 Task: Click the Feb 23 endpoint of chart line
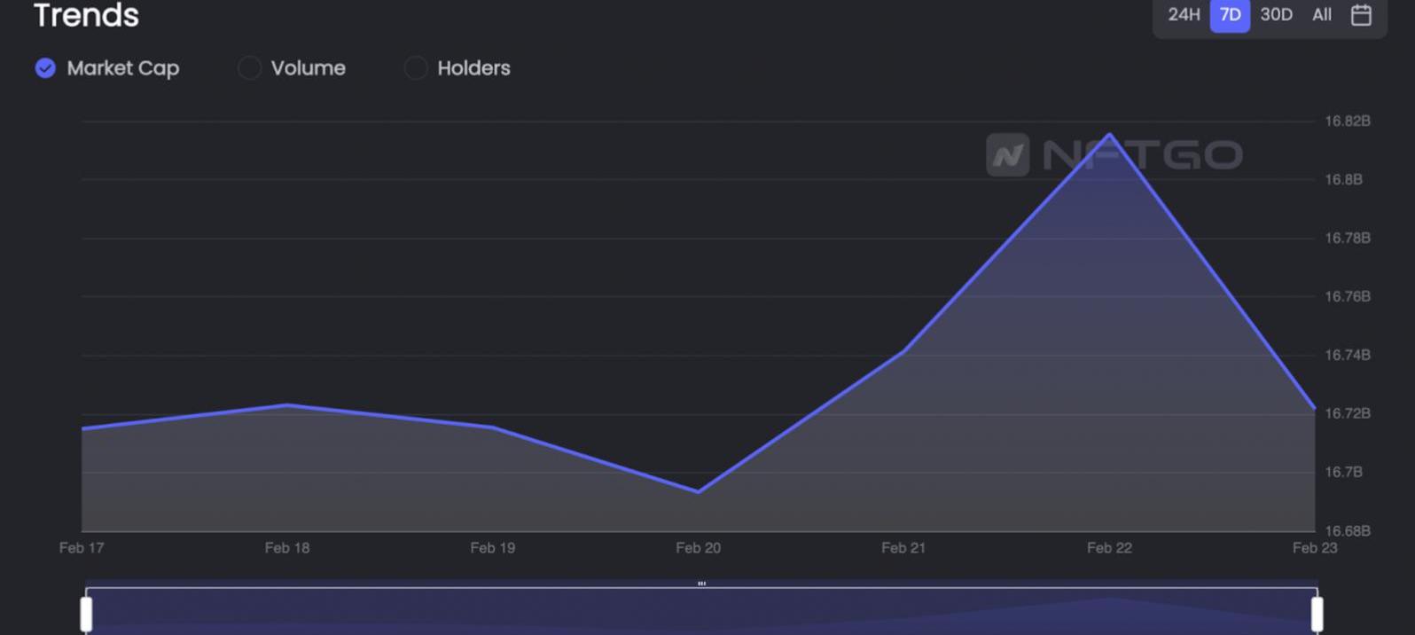point(1314,409)
